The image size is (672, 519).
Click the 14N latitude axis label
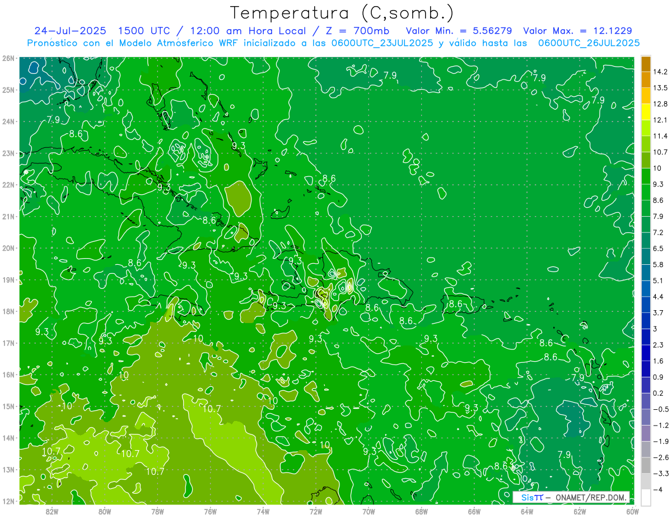click(8, 438)
